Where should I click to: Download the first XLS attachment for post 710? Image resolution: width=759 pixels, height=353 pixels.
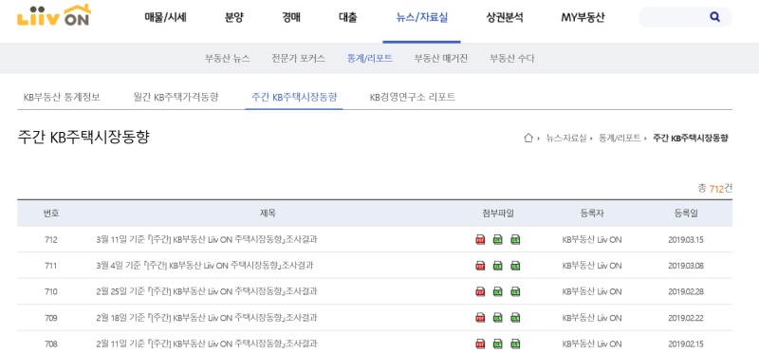click(497, 292)
